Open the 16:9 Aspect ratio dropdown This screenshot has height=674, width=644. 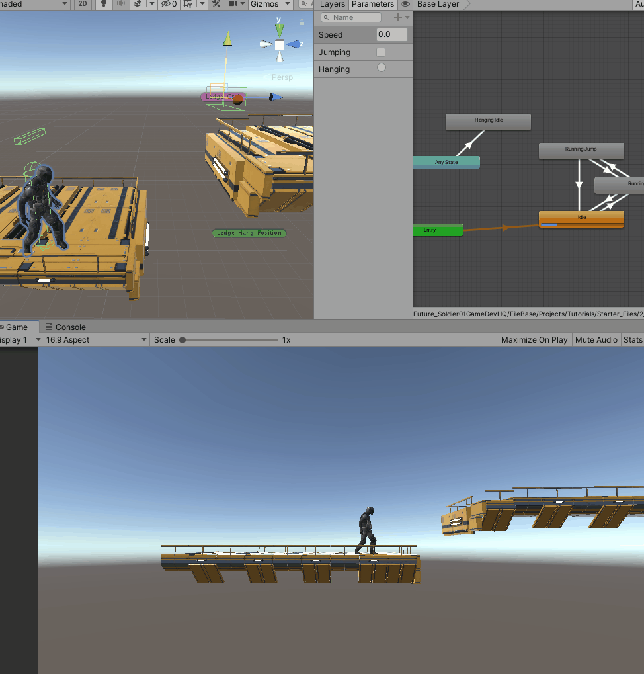pyautogui.click(x=96, y=339)
